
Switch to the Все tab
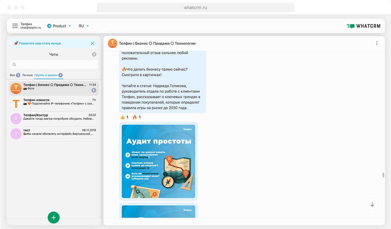tap(13, 75)
